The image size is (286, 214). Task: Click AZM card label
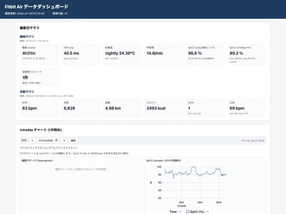191,103
